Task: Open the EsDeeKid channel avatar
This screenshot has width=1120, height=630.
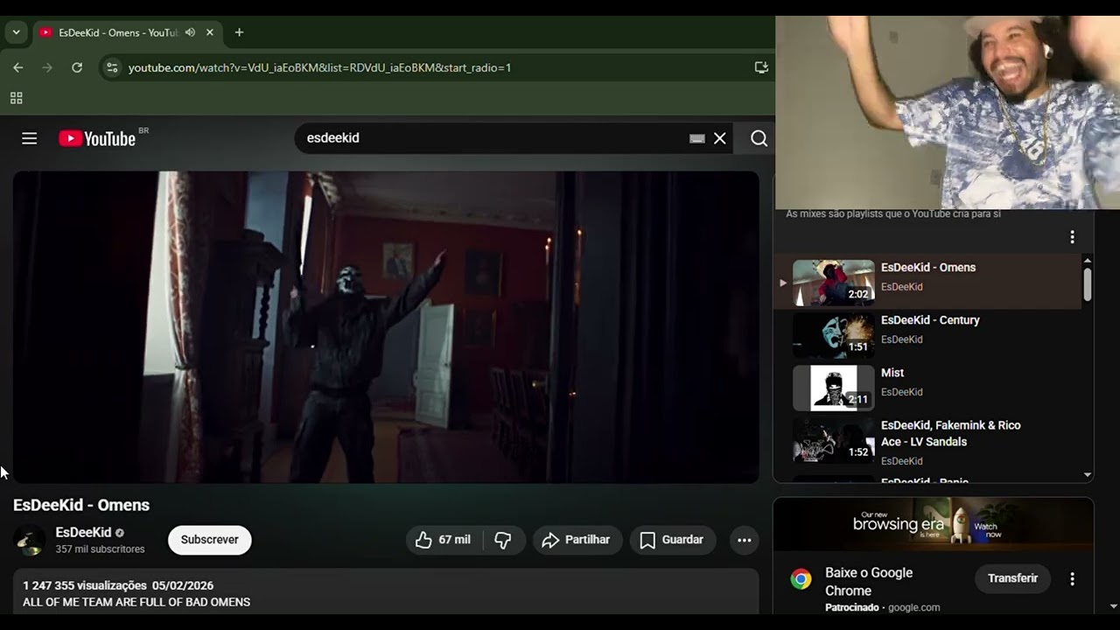Action: 29,541
